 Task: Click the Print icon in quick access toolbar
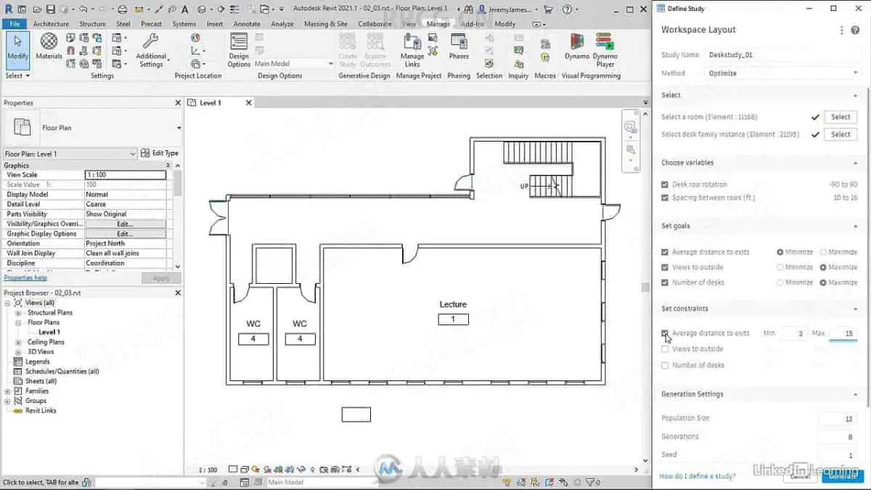122,9
